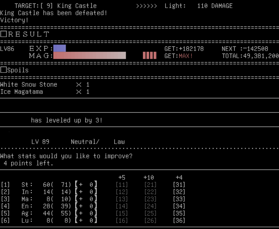Click the Ag allocation field [+ 0]

(x=86, y=213)
